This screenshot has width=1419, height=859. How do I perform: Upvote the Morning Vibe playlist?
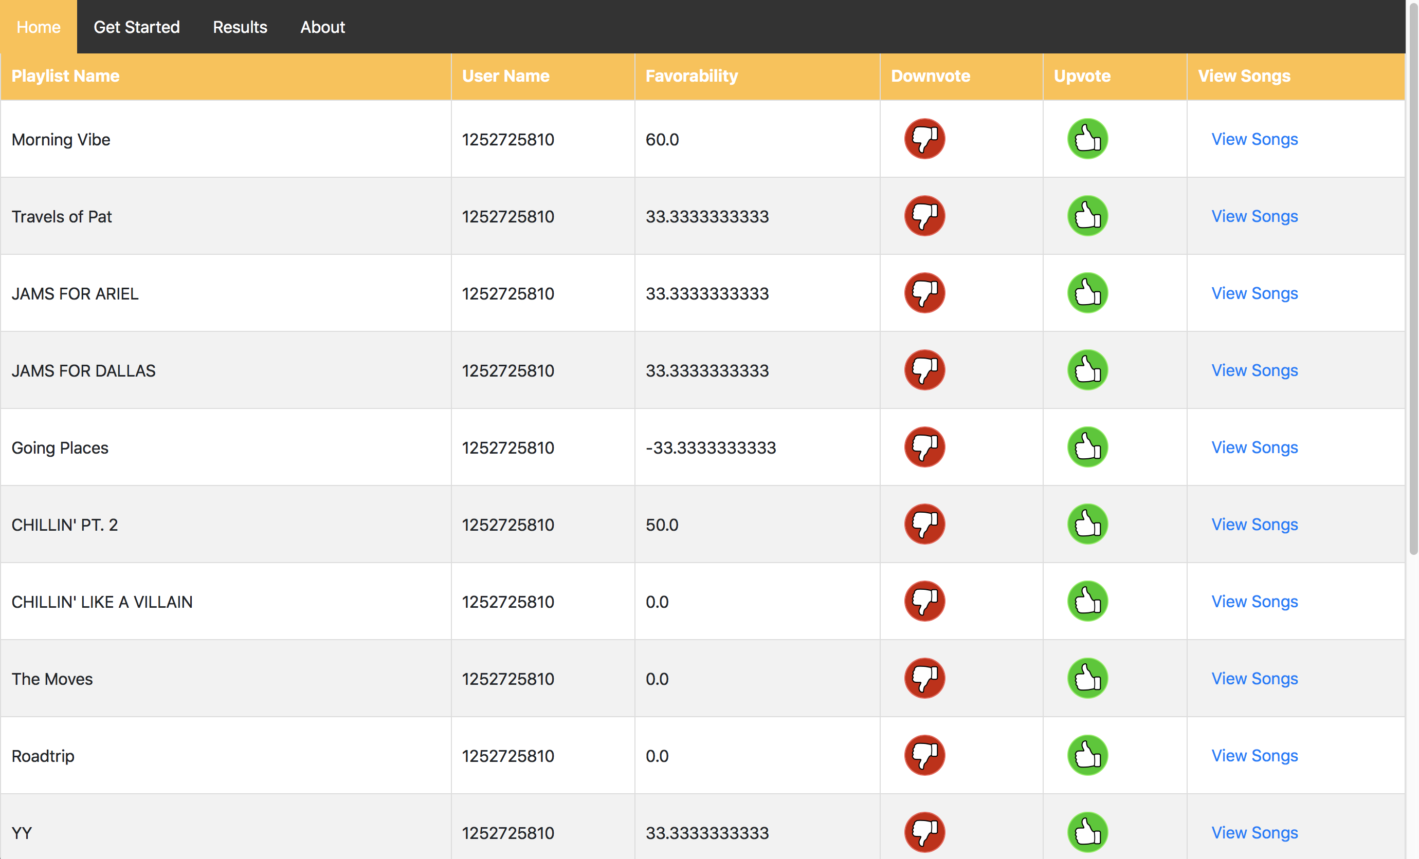click(1087, 139)
